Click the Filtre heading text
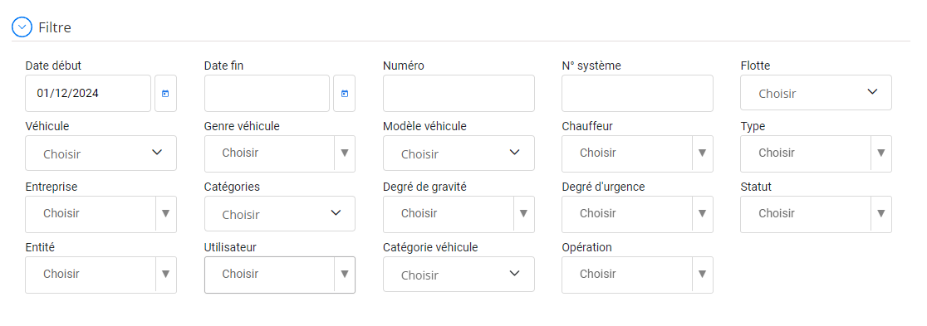The height and width of the screenshot is (326, 927). 55,27
